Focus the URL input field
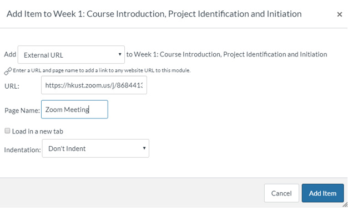The height and width of the screenshot is (211, 348). click(94, 85)
